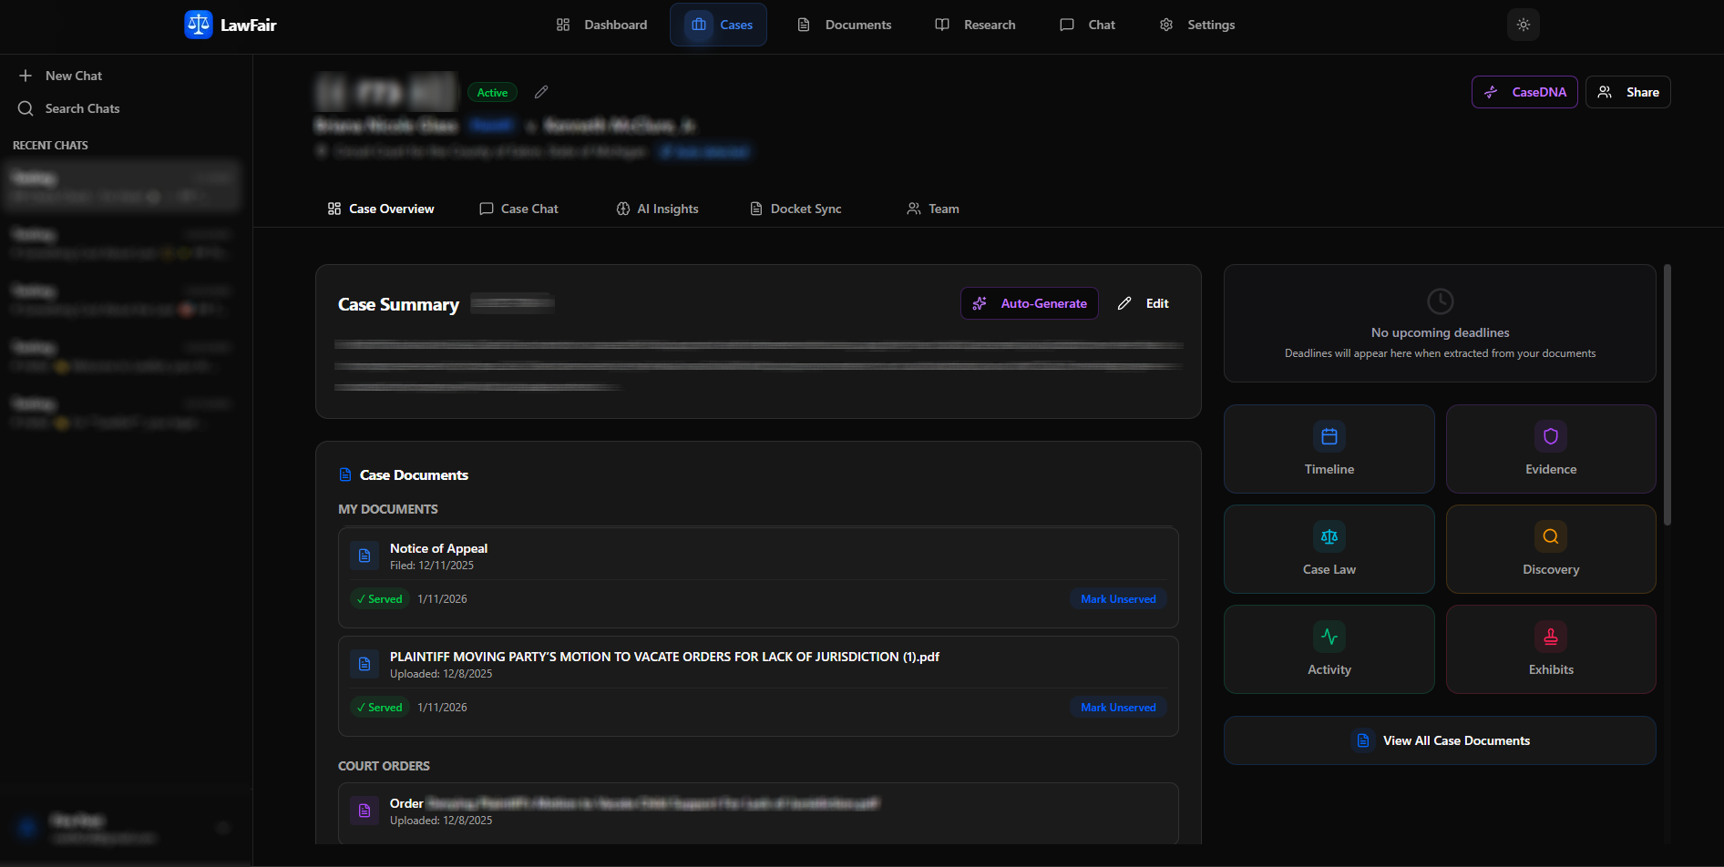This screenshot has width=1724, height=867.
Task: Click the purple Order document icon
Action: pos(364,811)
